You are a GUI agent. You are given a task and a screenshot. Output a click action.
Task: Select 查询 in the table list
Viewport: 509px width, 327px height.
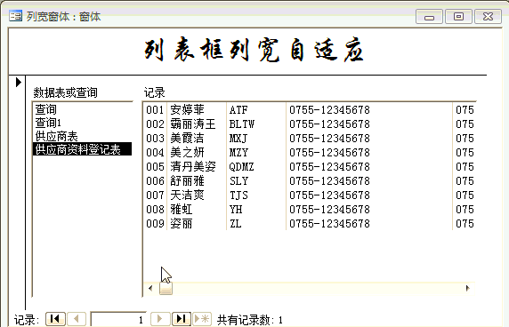tap(82, 109)
